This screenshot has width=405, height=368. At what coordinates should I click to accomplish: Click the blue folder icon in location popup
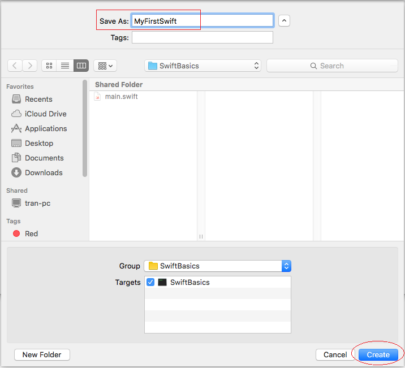tap(152, 66)
